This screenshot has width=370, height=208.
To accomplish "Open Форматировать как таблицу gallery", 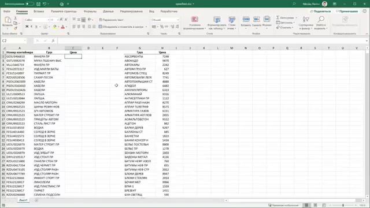I will 217,23.
